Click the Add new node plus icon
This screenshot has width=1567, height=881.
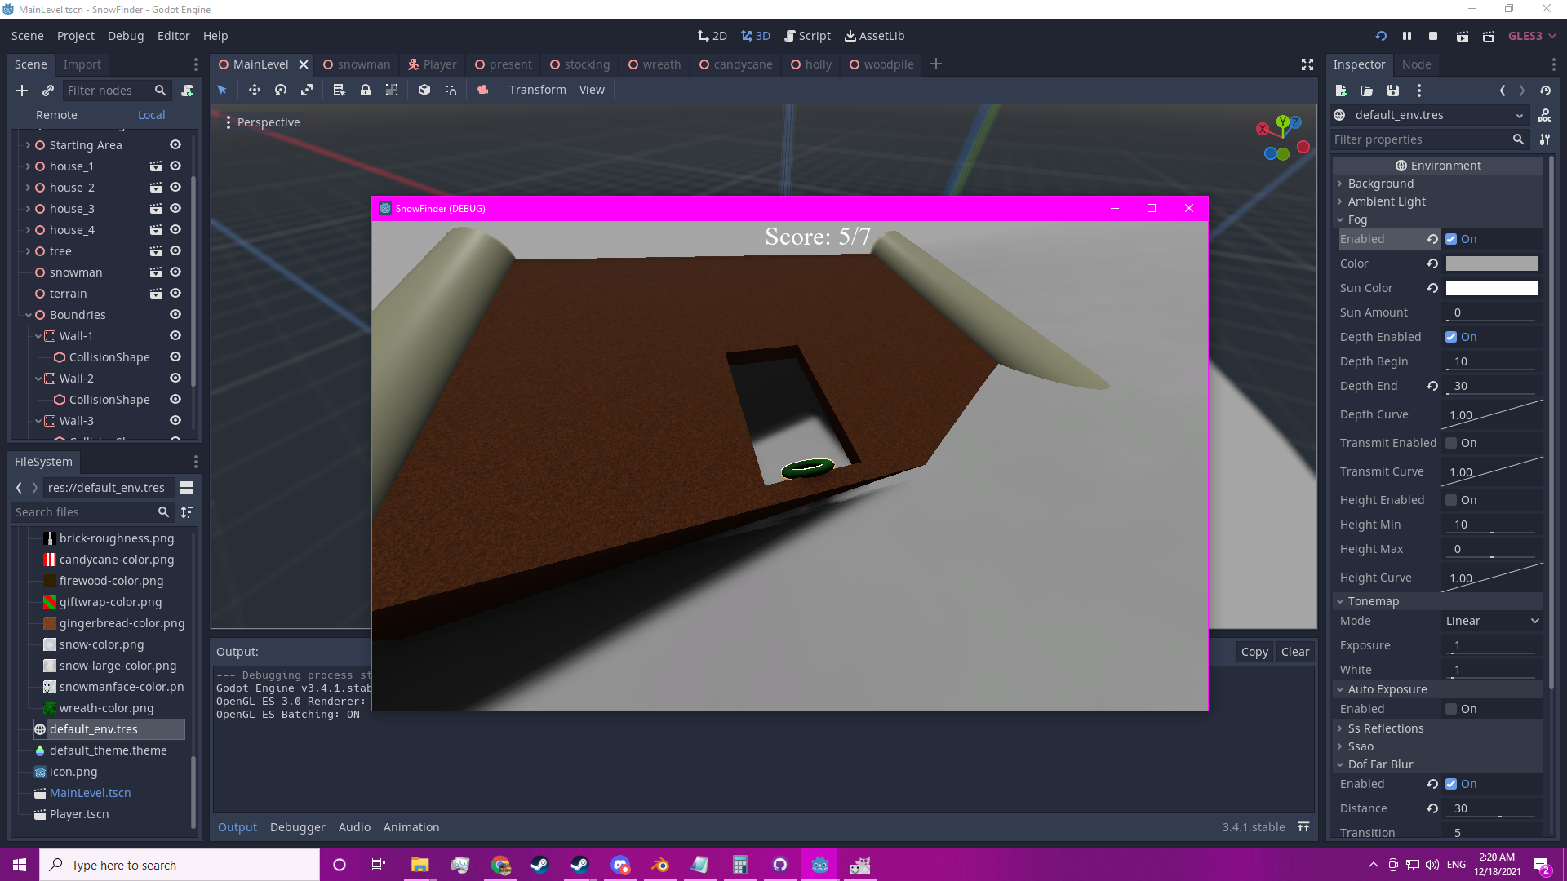pos(22,91)
